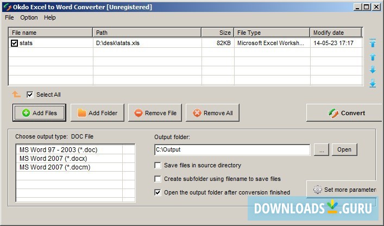Sort by Size column header
The height and width of the screenshot is (226, 384).
point(218,33)
